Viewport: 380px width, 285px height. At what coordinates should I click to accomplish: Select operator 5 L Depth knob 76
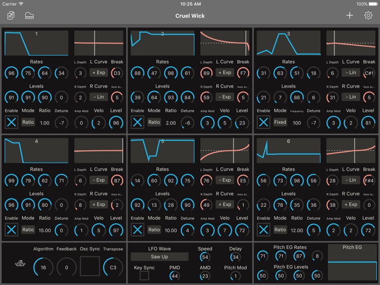pyautogui.click(x=206, y=181)
